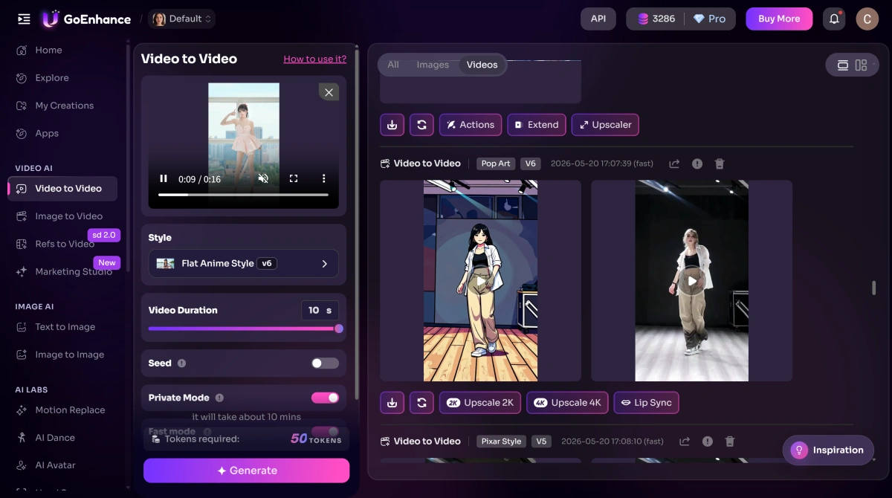Open My Creations in sidebar
The width and height of the screenshot is (892, 498).
63,106
